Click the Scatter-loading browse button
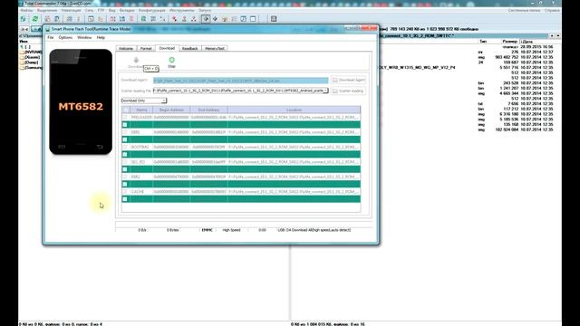The image size is (580, 326). (348, 91)
